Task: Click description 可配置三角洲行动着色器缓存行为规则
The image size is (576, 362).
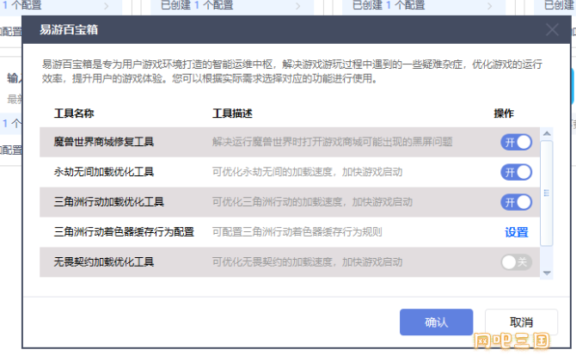Action: [x=297, y=232]
